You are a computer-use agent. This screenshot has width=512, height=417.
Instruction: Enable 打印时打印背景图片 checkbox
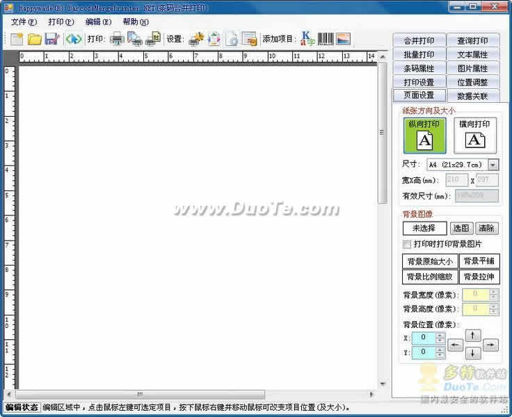(407, 244)
